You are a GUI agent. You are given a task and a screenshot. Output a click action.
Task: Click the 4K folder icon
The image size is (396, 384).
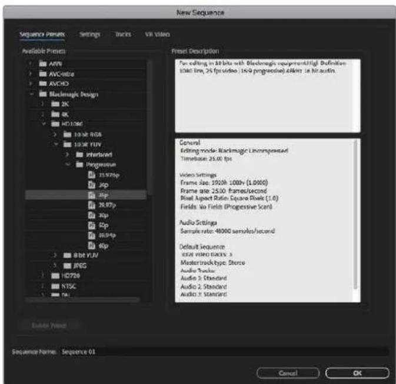coord(55,114)
